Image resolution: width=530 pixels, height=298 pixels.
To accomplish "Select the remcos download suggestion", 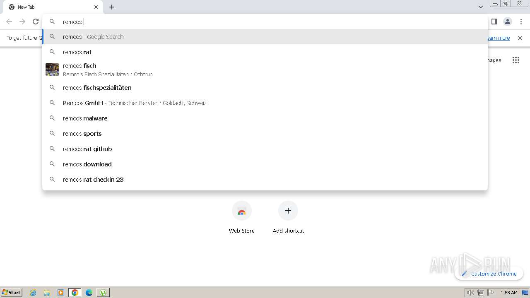I will (x=265, y=164).
